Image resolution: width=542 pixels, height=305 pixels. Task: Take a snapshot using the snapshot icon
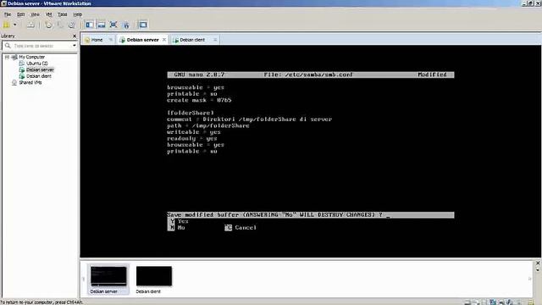(x=48, y=25)
